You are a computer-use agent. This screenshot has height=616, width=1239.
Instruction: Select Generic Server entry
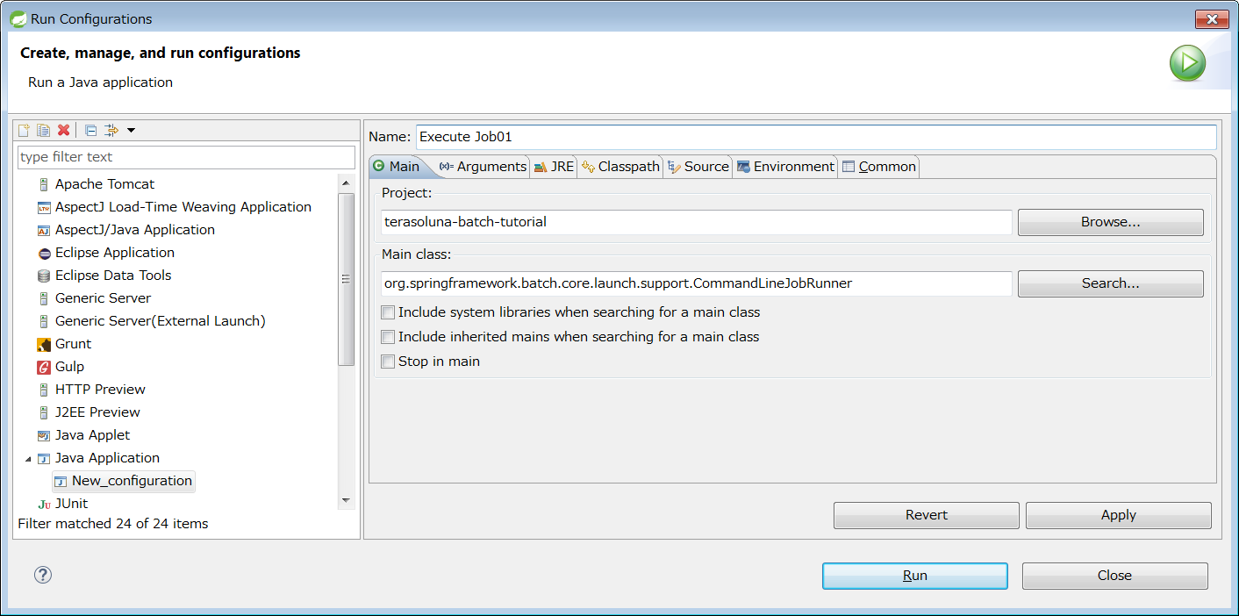[103, 298]
